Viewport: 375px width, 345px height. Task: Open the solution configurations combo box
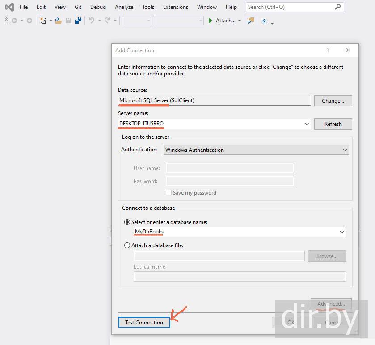pos(137,21)
